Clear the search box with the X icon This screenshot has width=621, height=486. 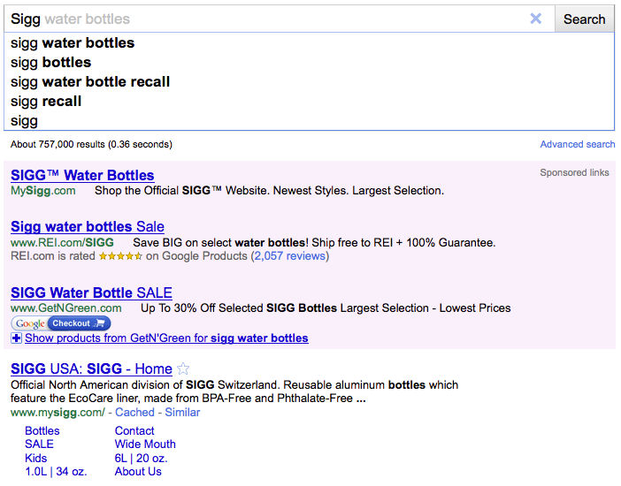(535, 19)
